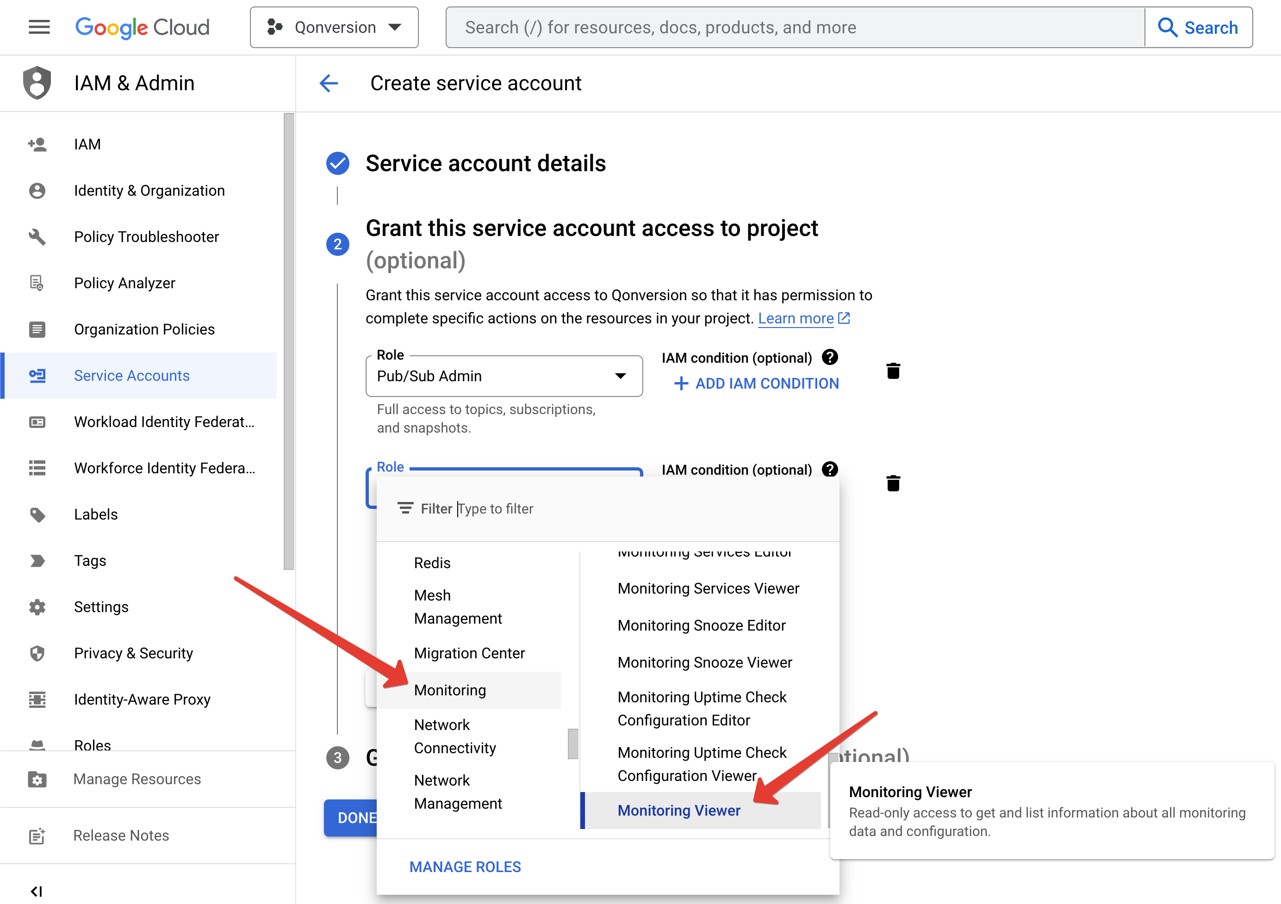Open the hamburger navigation menu

point(39,27)
